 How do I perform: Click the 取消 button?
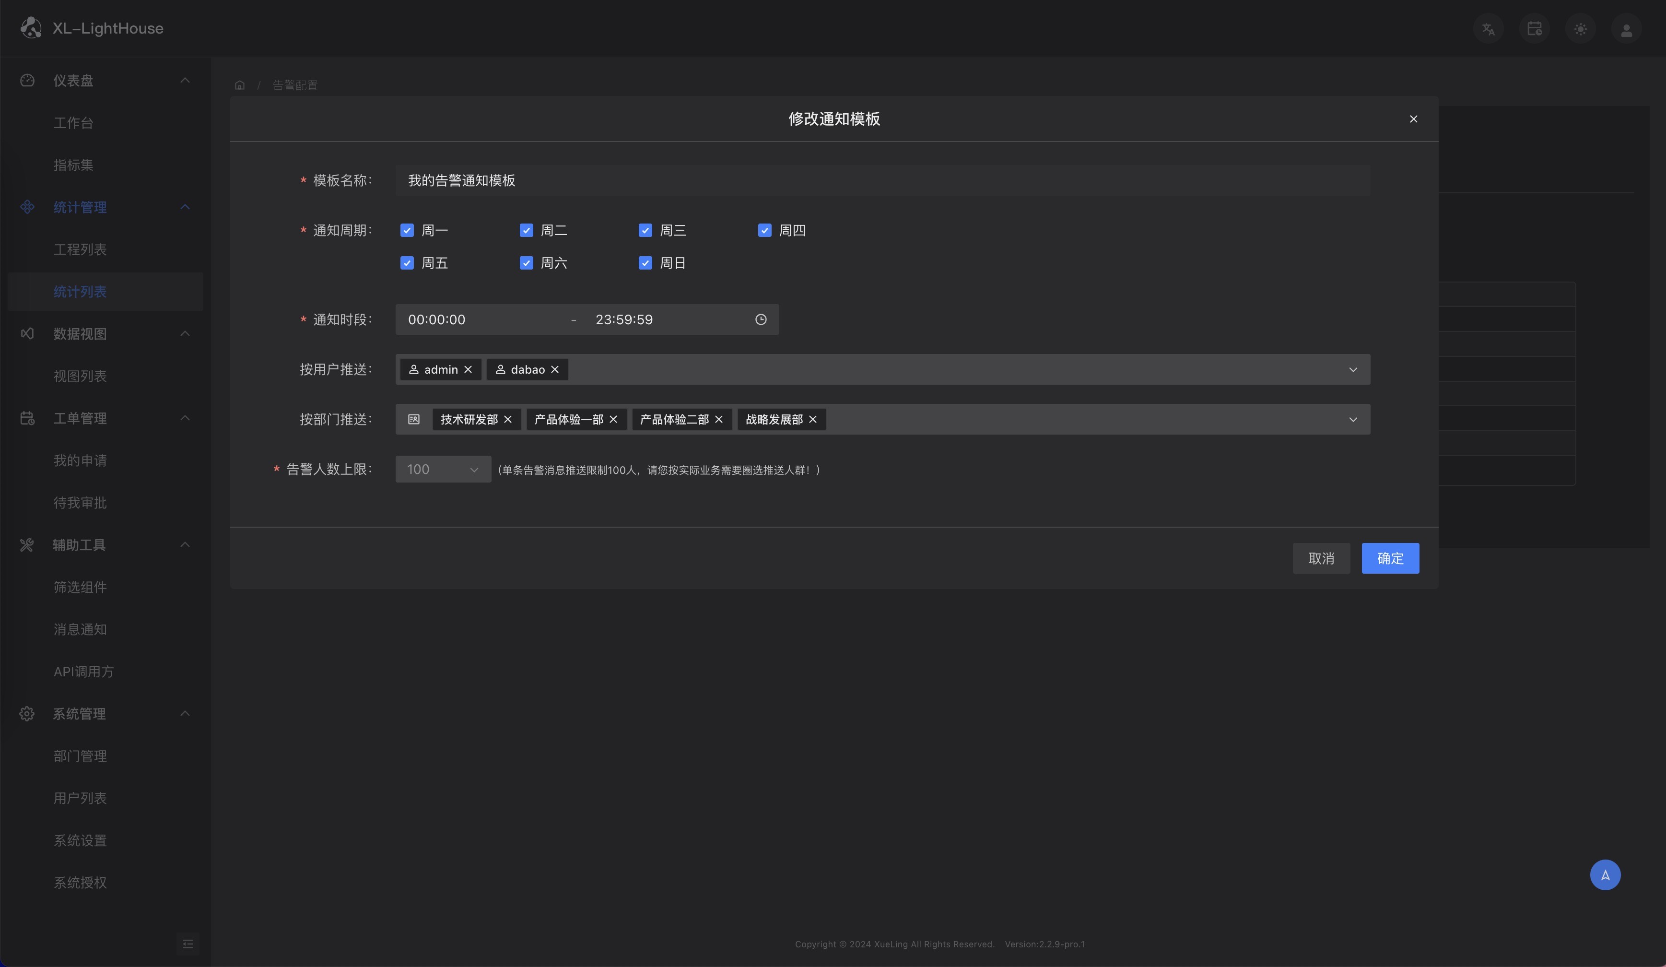pos(1321,558)
